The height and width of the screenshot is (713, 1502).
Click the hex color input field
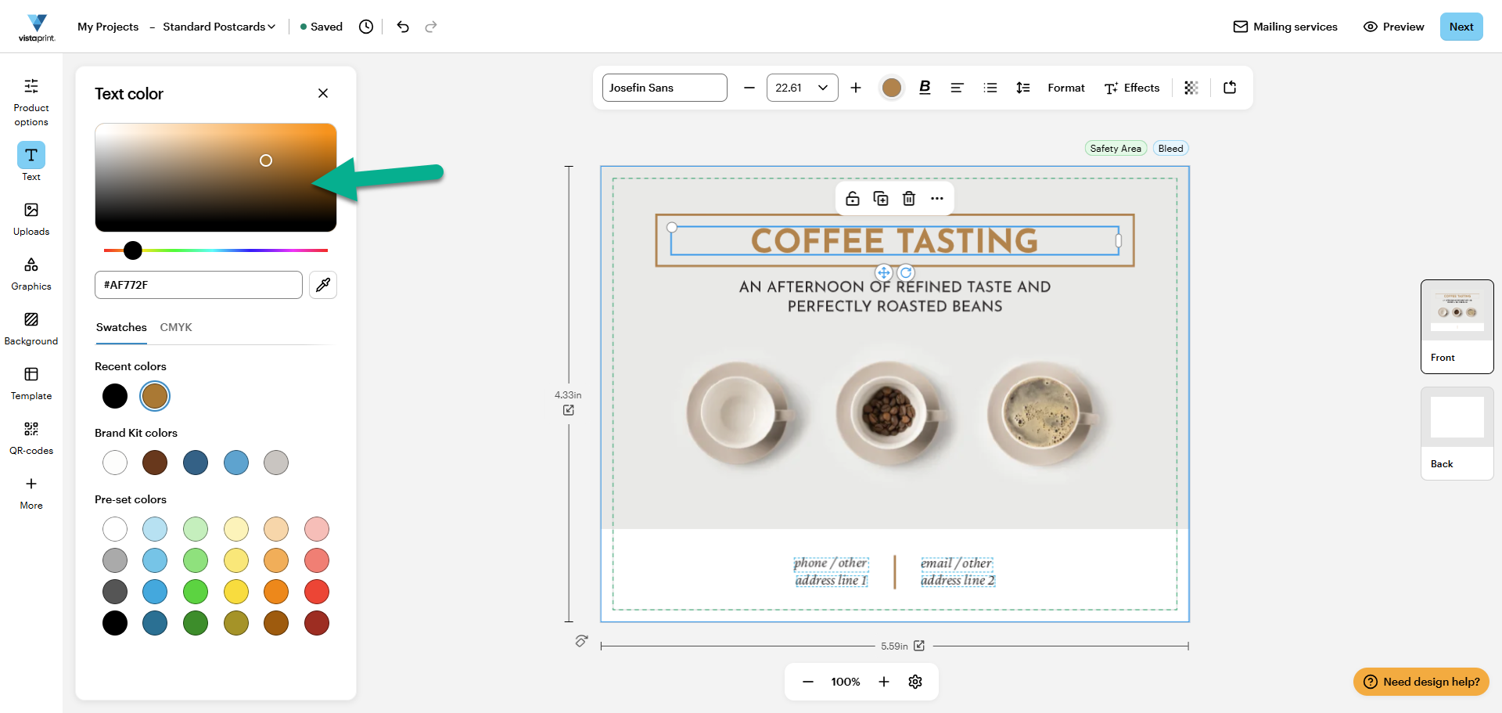(x=199, y=285)
